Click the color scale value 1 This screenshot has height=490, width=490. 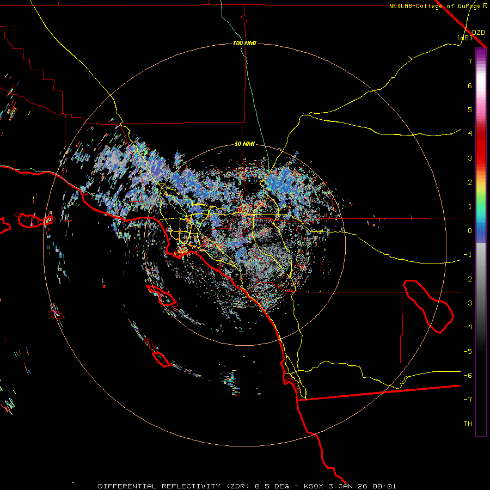click(x=470, y=206)
